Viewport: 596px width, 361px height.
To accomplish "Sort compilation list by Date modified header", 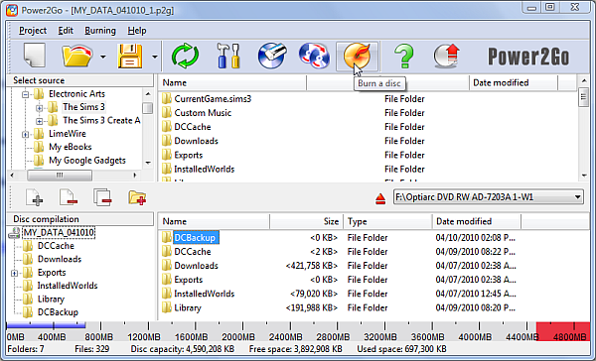I will [x=476, y=221].
